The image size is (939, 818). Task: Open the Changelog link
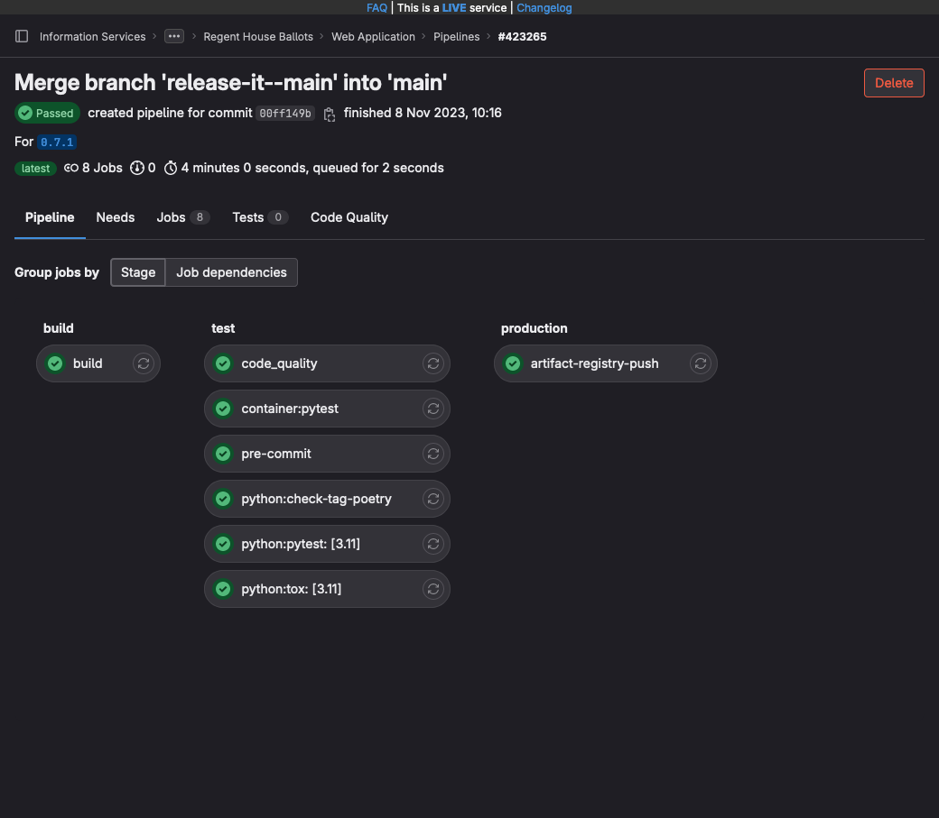click(544, 7)
